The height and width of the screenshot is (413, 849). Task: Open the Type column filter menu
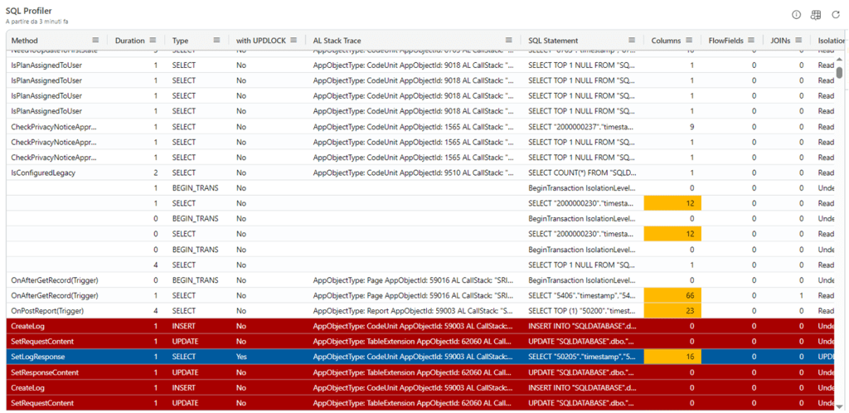click(217, 40)
